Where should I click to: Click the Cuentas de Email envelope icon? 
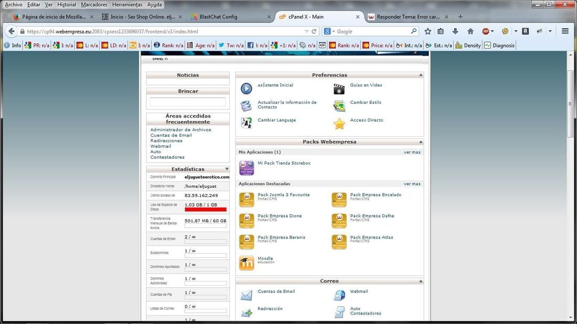point(246,295)
